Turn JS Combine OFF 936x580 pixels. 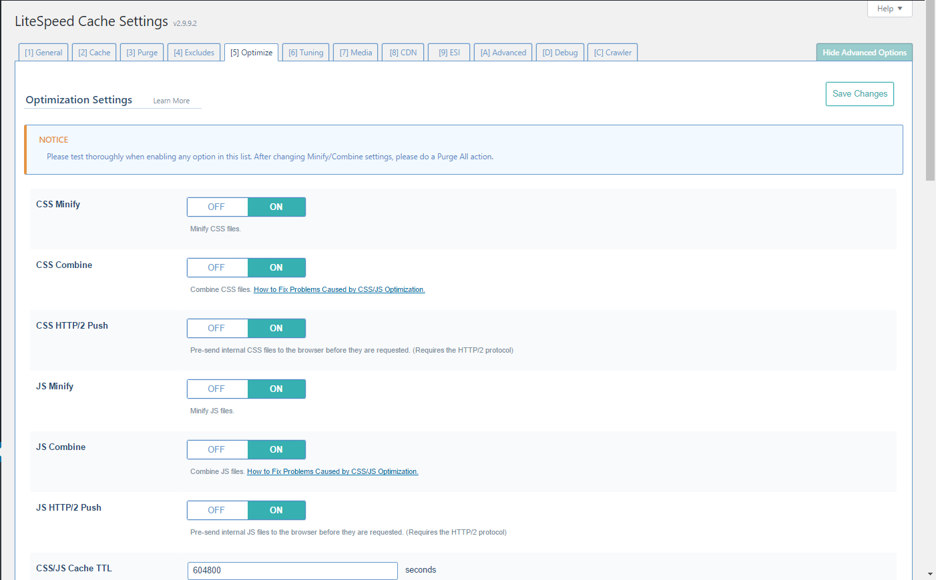(x=217, y=450)
